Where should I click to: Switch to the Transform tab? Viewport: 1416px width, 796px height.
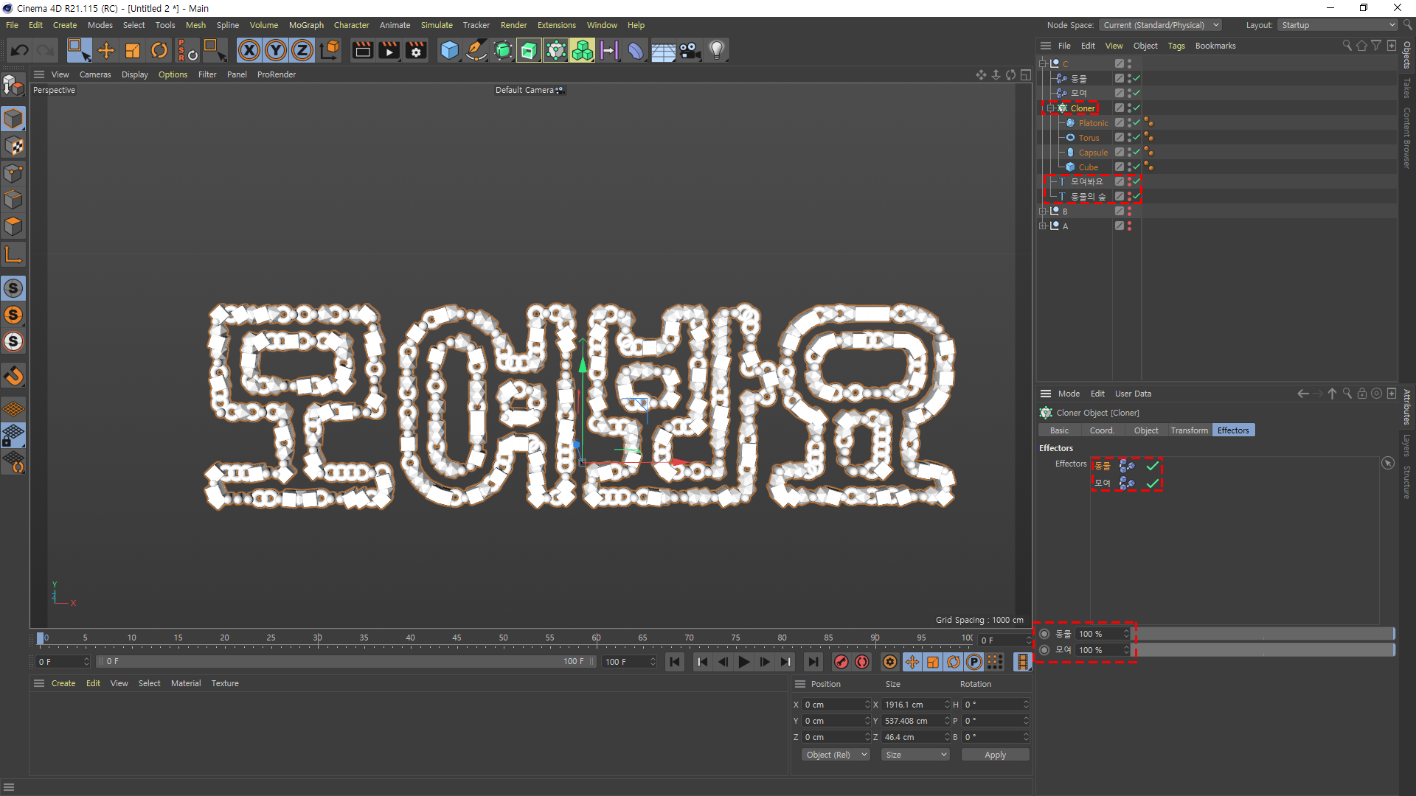point(1189,430)
